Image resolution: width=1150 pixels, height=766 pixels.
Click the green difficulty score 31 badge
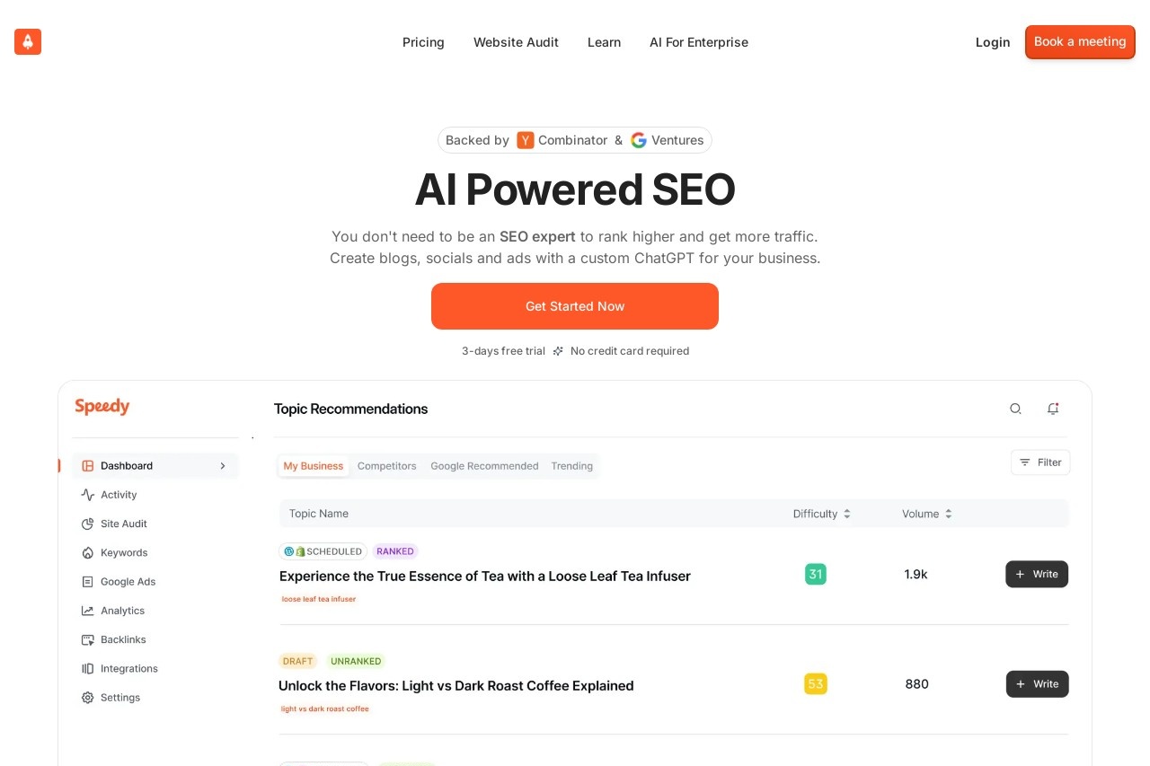(816, 575)
